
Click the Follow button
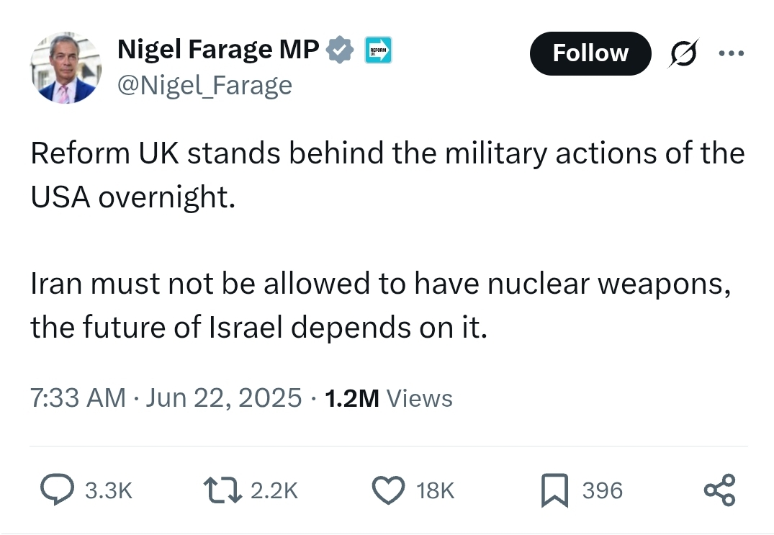tap(590, 53)
